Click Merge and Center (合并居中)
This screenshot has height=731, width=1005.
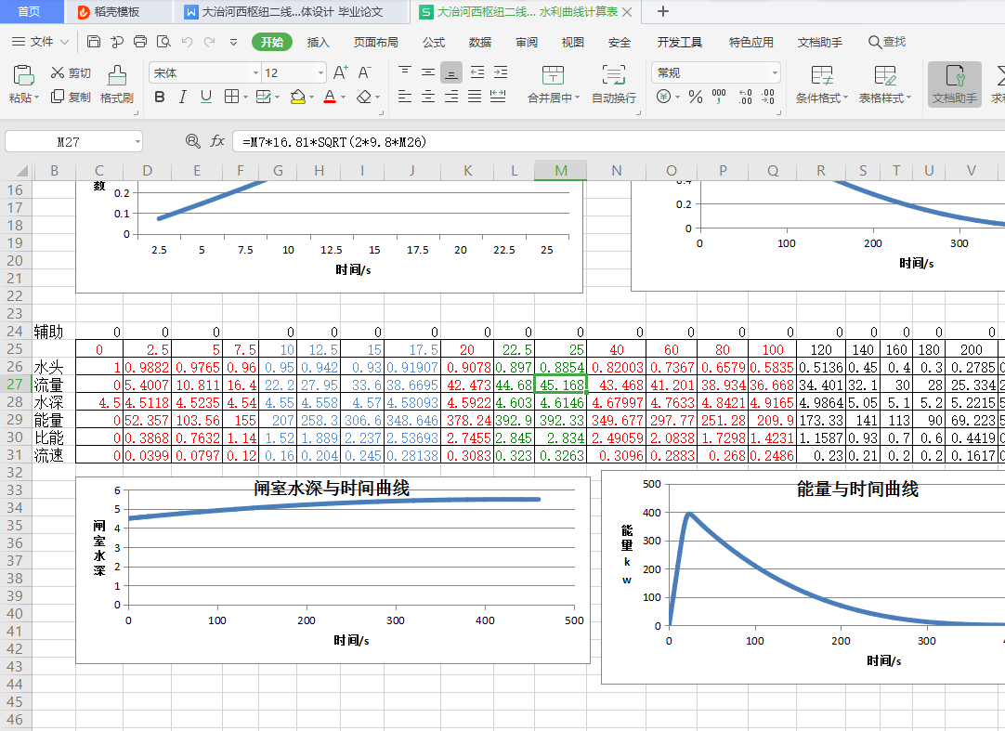554,84
